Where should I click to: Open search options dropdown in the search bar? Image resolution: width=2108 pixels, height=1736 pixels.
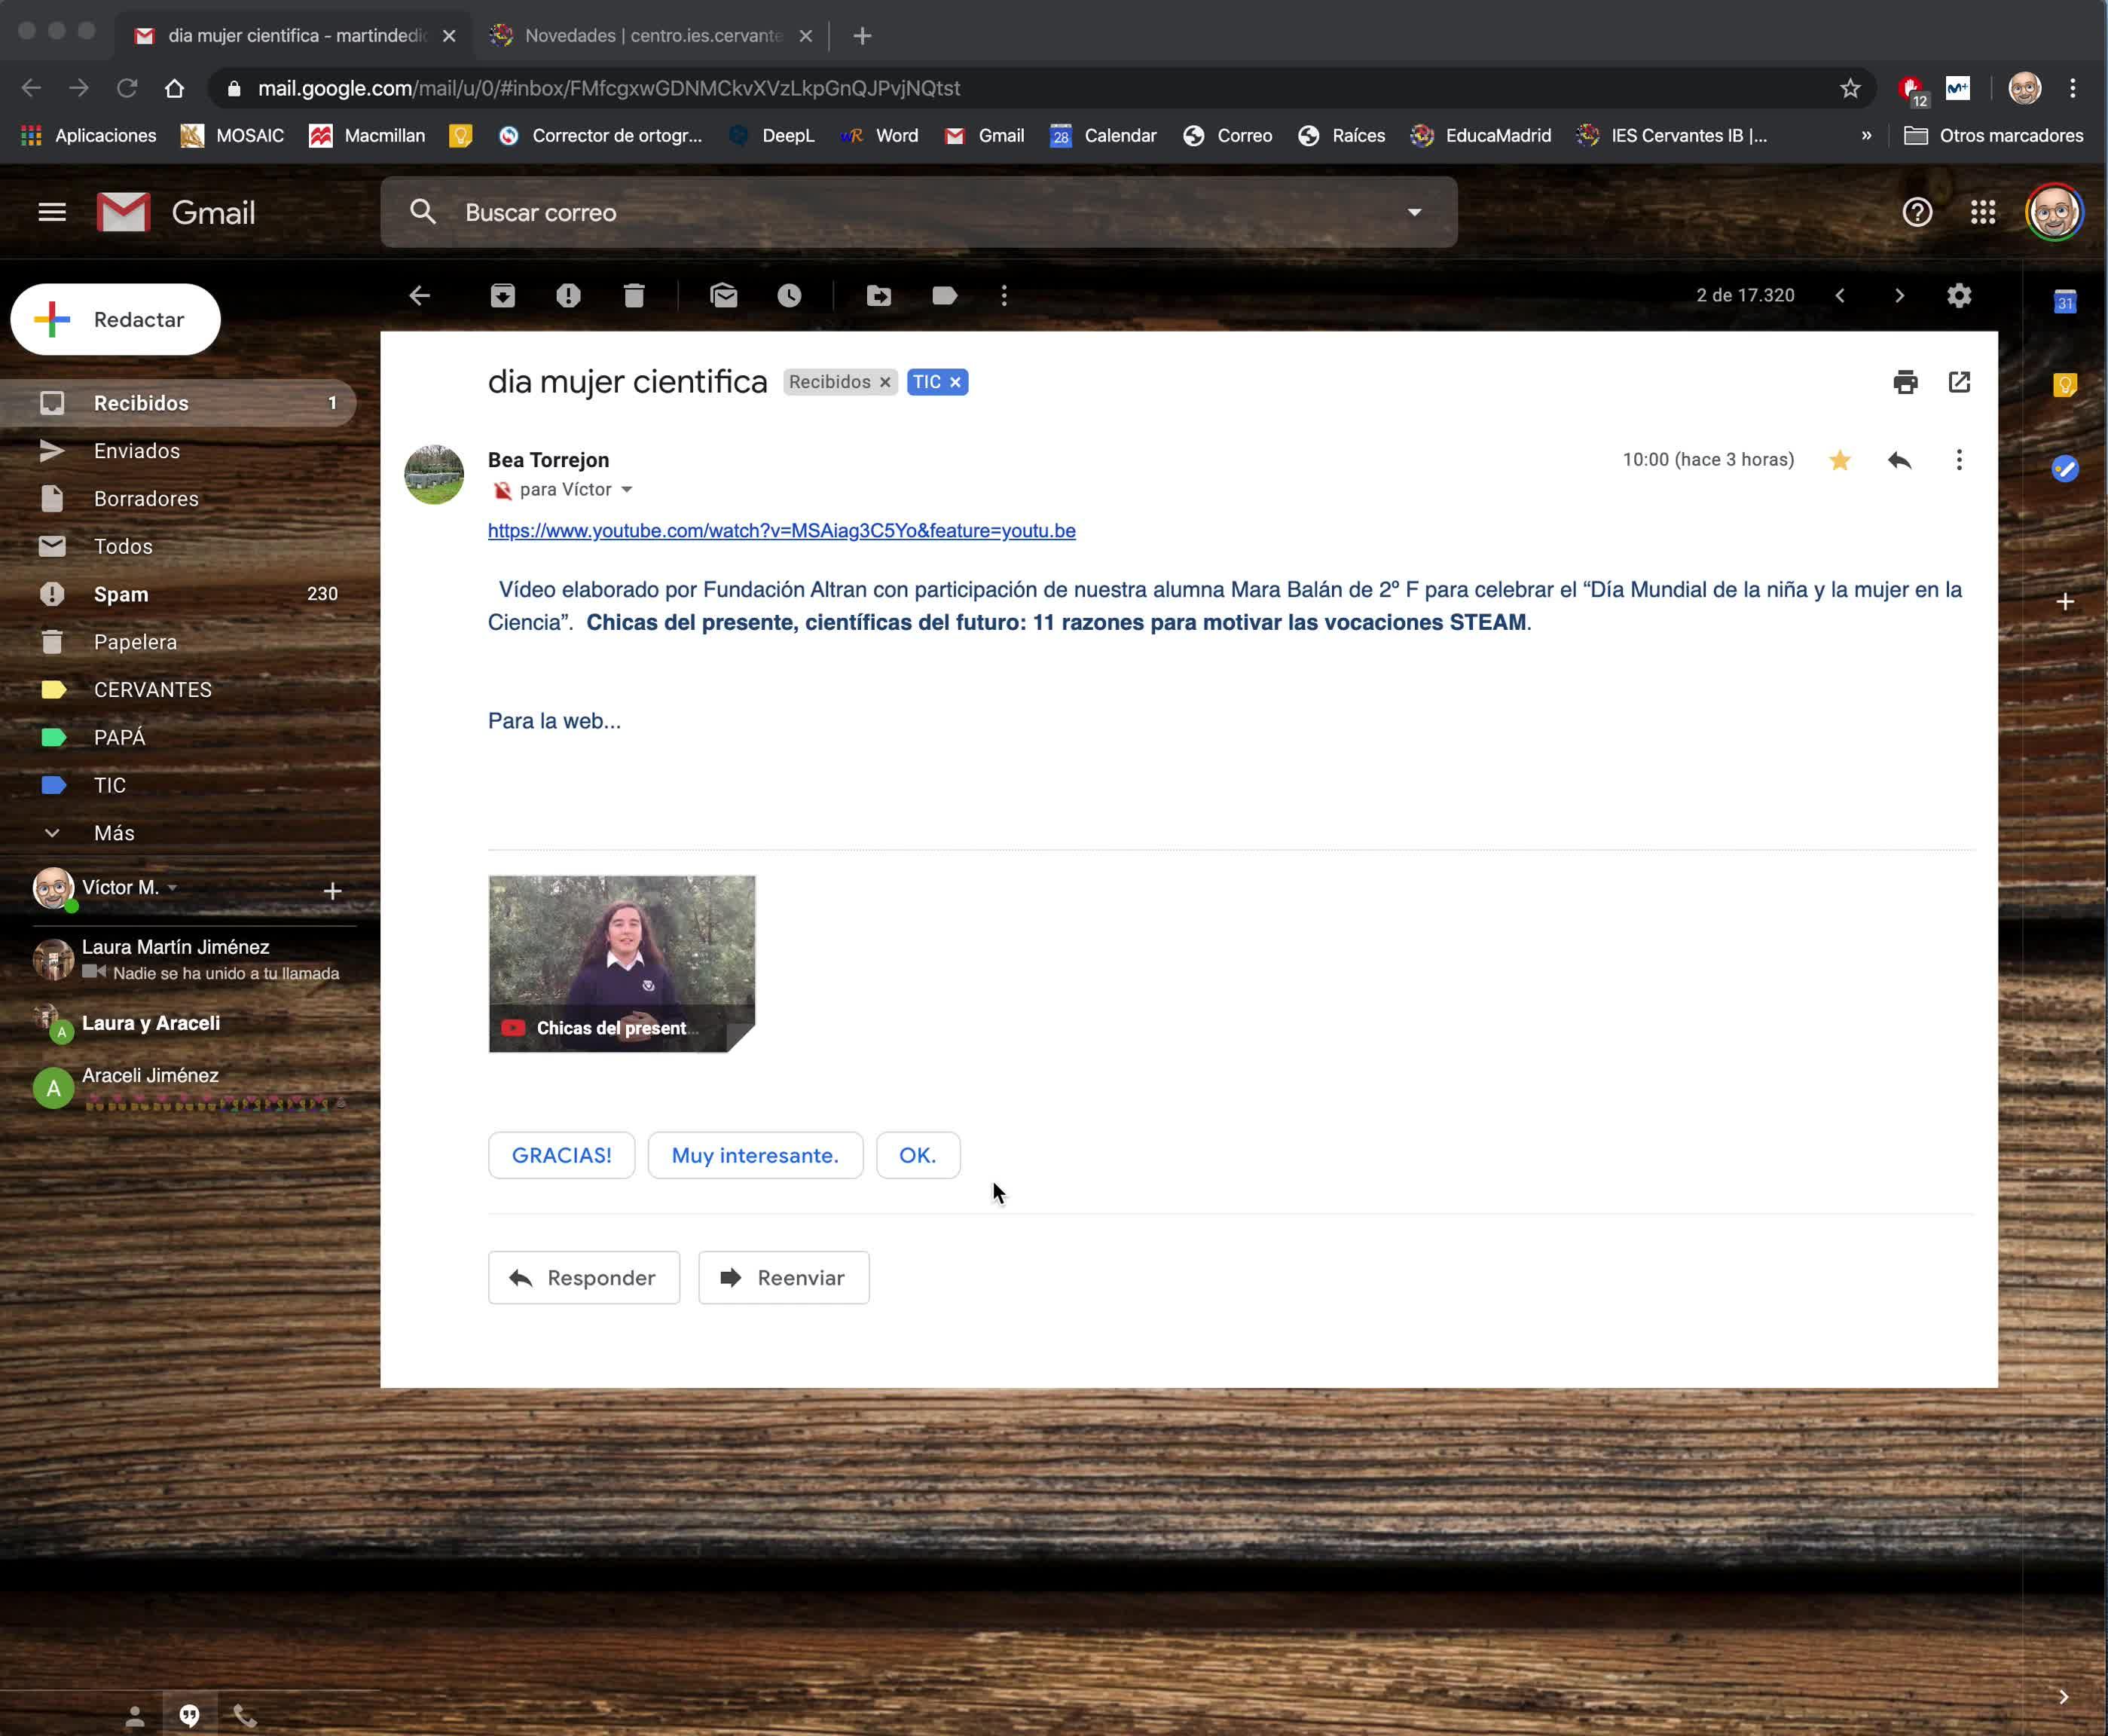pos(1414,212)
